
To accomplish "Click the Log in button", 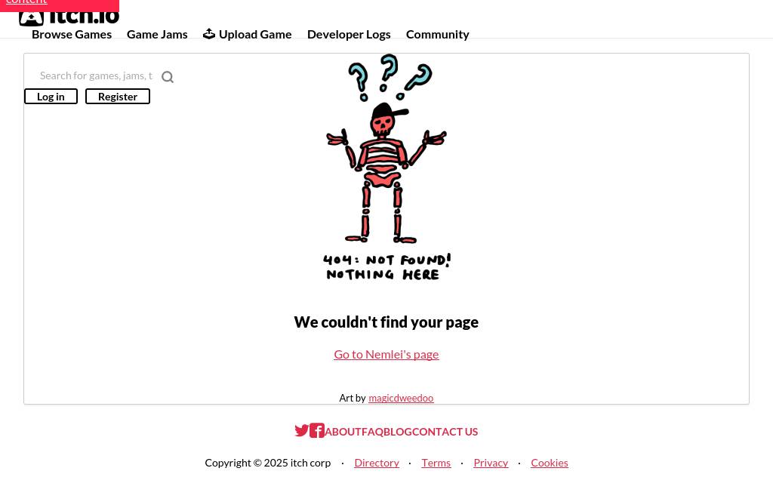I will coord(51,97).
